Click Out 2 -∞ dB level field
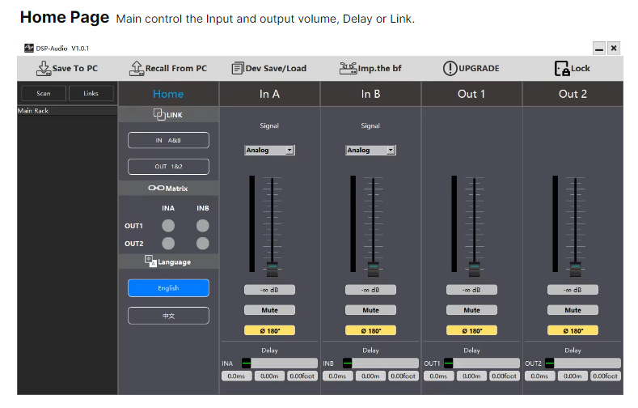Viewport: 638px width, 408px height. tap(573, 290)
